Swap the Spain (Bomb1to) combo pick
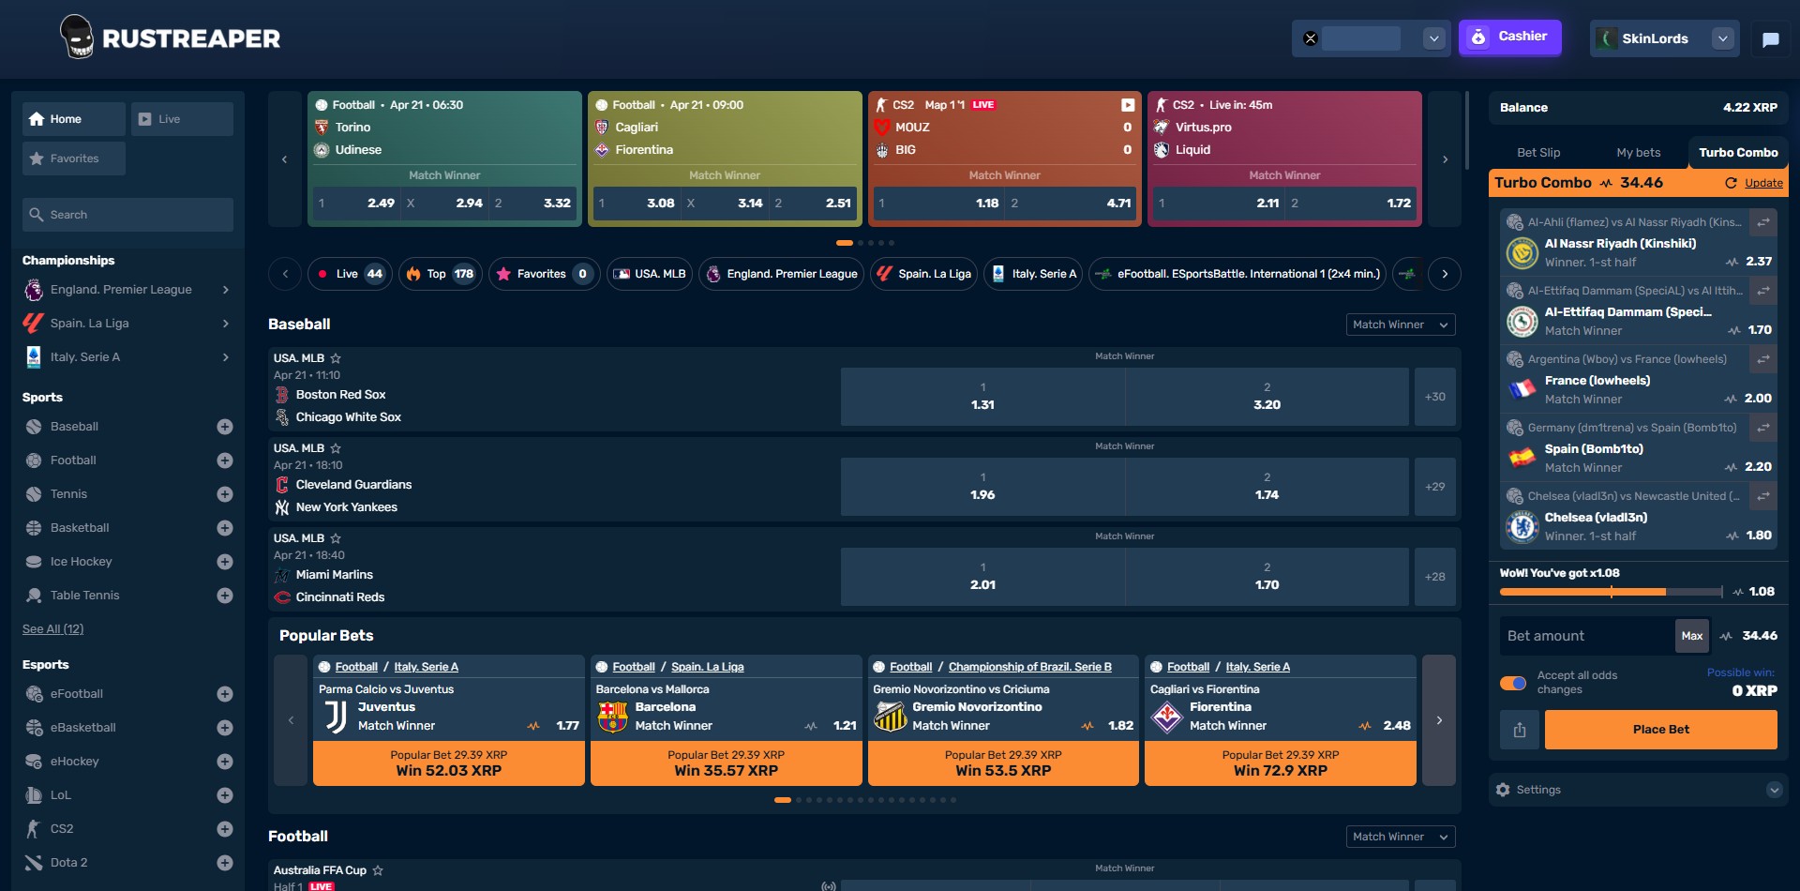 pyautogui.click(x=1763, y=428)
